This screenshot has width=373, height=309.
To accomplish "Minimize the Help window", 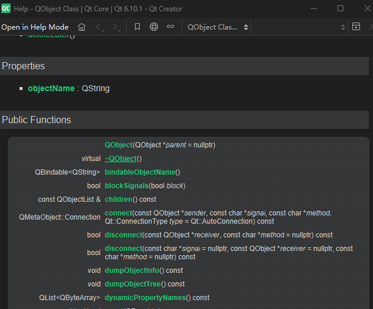I will pos(314,8).
